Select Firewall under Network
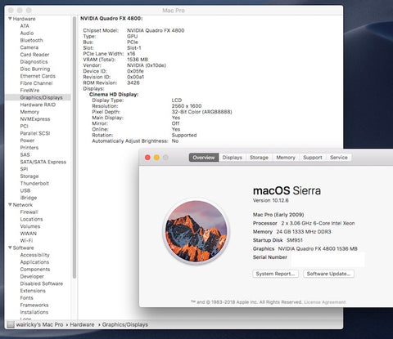Screen dimensions: 393x339 pos(29,212)
